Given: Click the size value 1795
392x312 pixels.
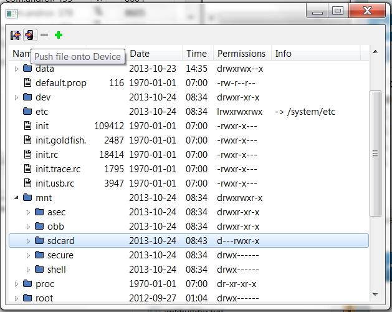Looking at the screenshot, I should tap(114, 168).
